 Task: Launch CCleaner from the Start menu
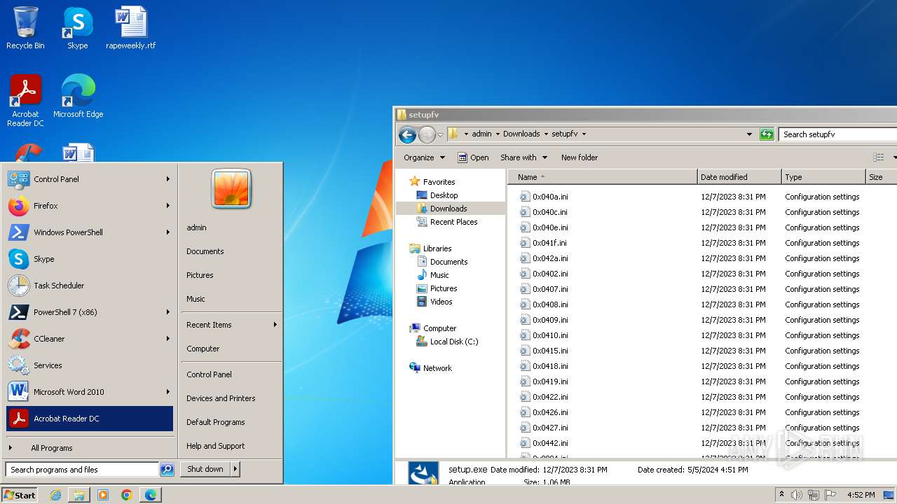click(89, 339)
